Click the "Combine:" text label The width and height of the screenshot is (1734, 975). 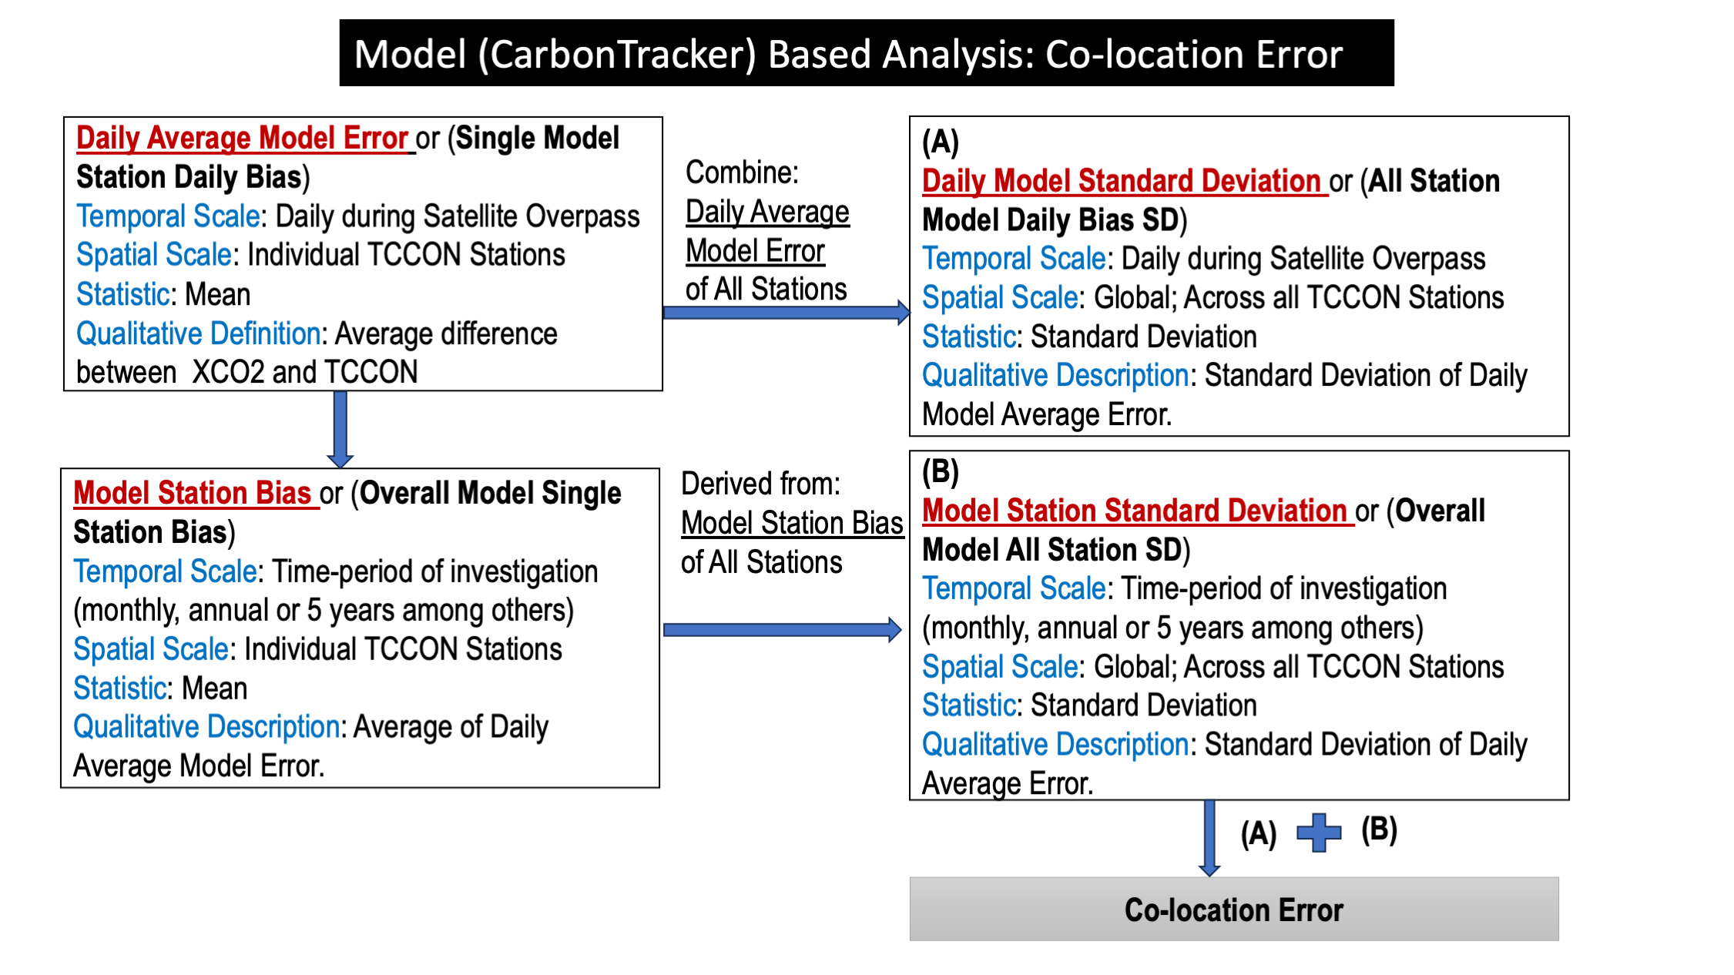point(742,173)
